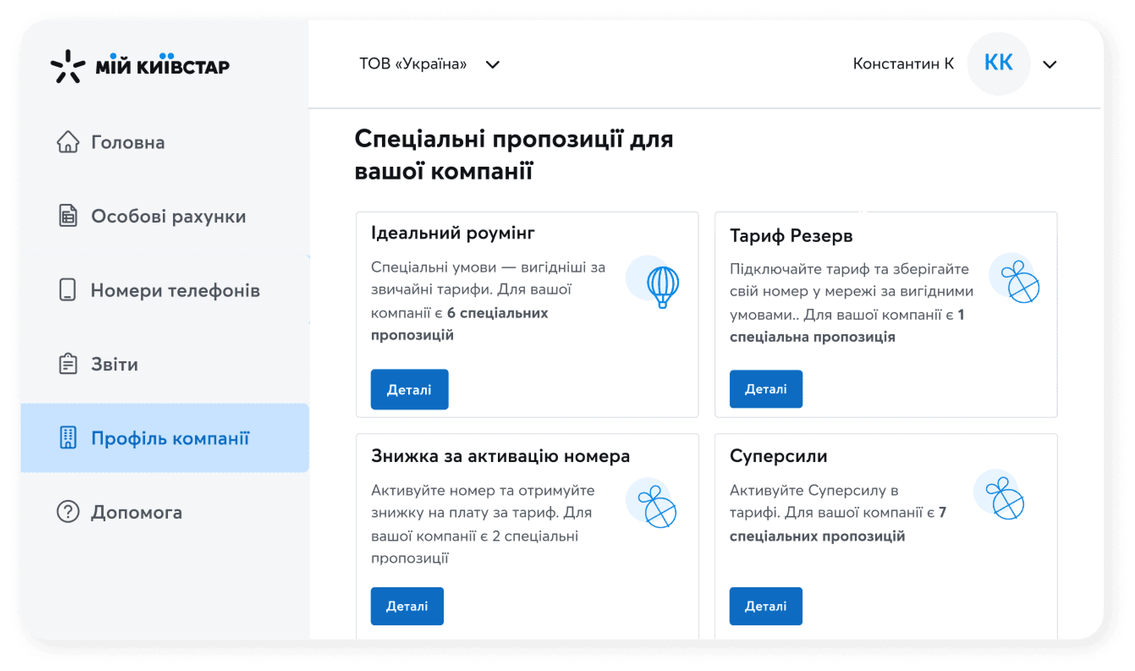Click the КК user avatar

[999, 63]
